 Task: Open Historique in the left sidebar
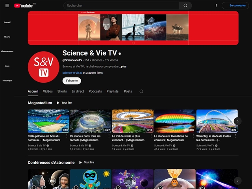click(7, 80)
